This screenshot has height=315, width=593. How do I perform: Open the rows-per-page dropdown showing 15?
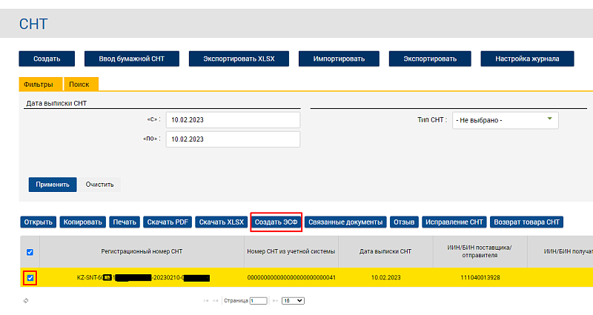294,301
